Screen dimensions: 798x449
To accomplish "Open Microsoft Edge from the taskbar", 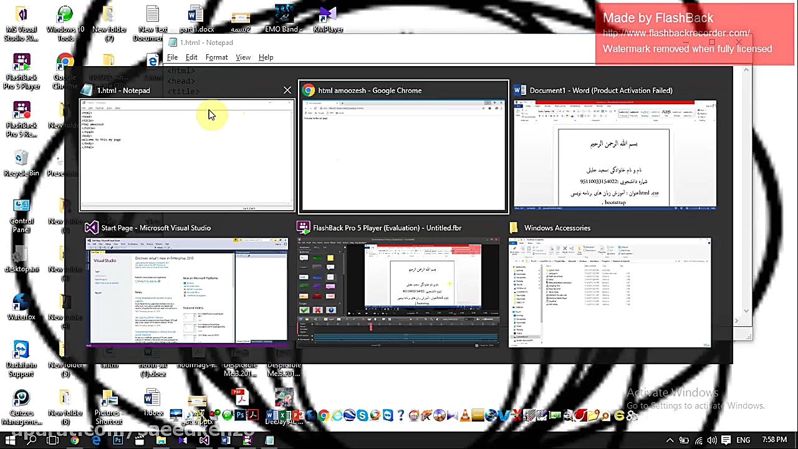I will coord(96,440).
